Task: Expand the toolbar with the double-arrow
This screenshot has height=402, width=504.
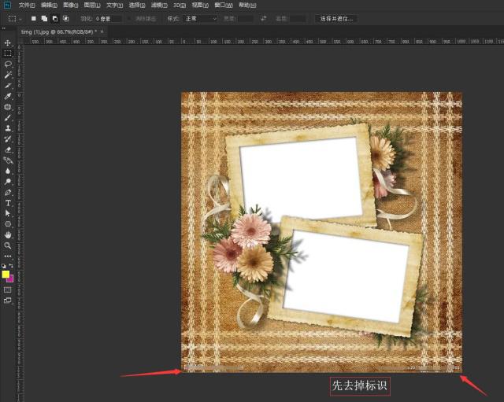Action: tap(4, 28)
